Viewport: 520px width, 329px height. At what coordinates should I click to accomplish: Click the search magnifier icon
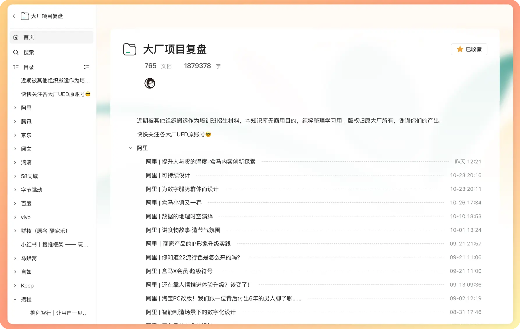(16, 52)
